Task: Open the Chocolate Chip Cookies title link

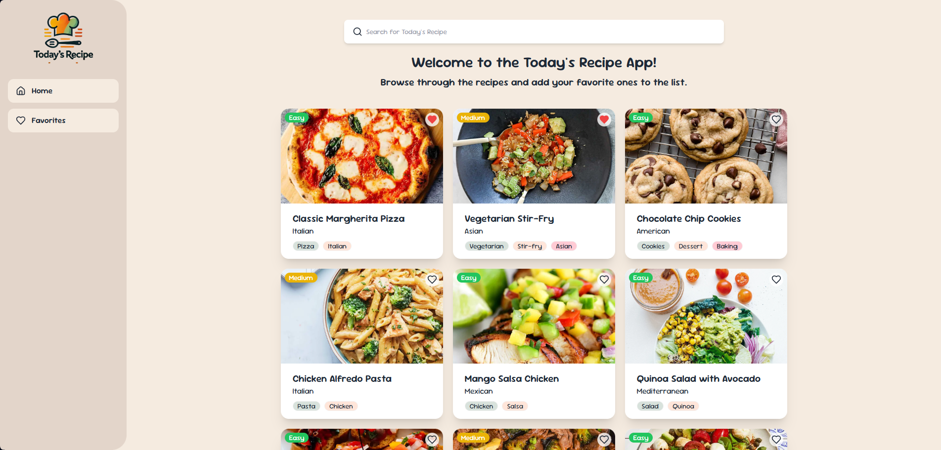Action: [688, 219]
